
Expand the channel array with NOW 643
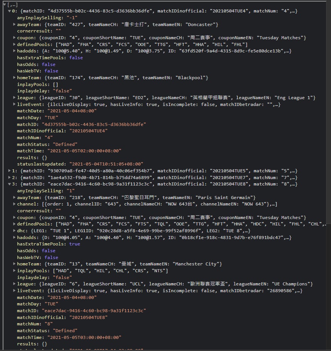pyautogui.click(x=14, y=204)
